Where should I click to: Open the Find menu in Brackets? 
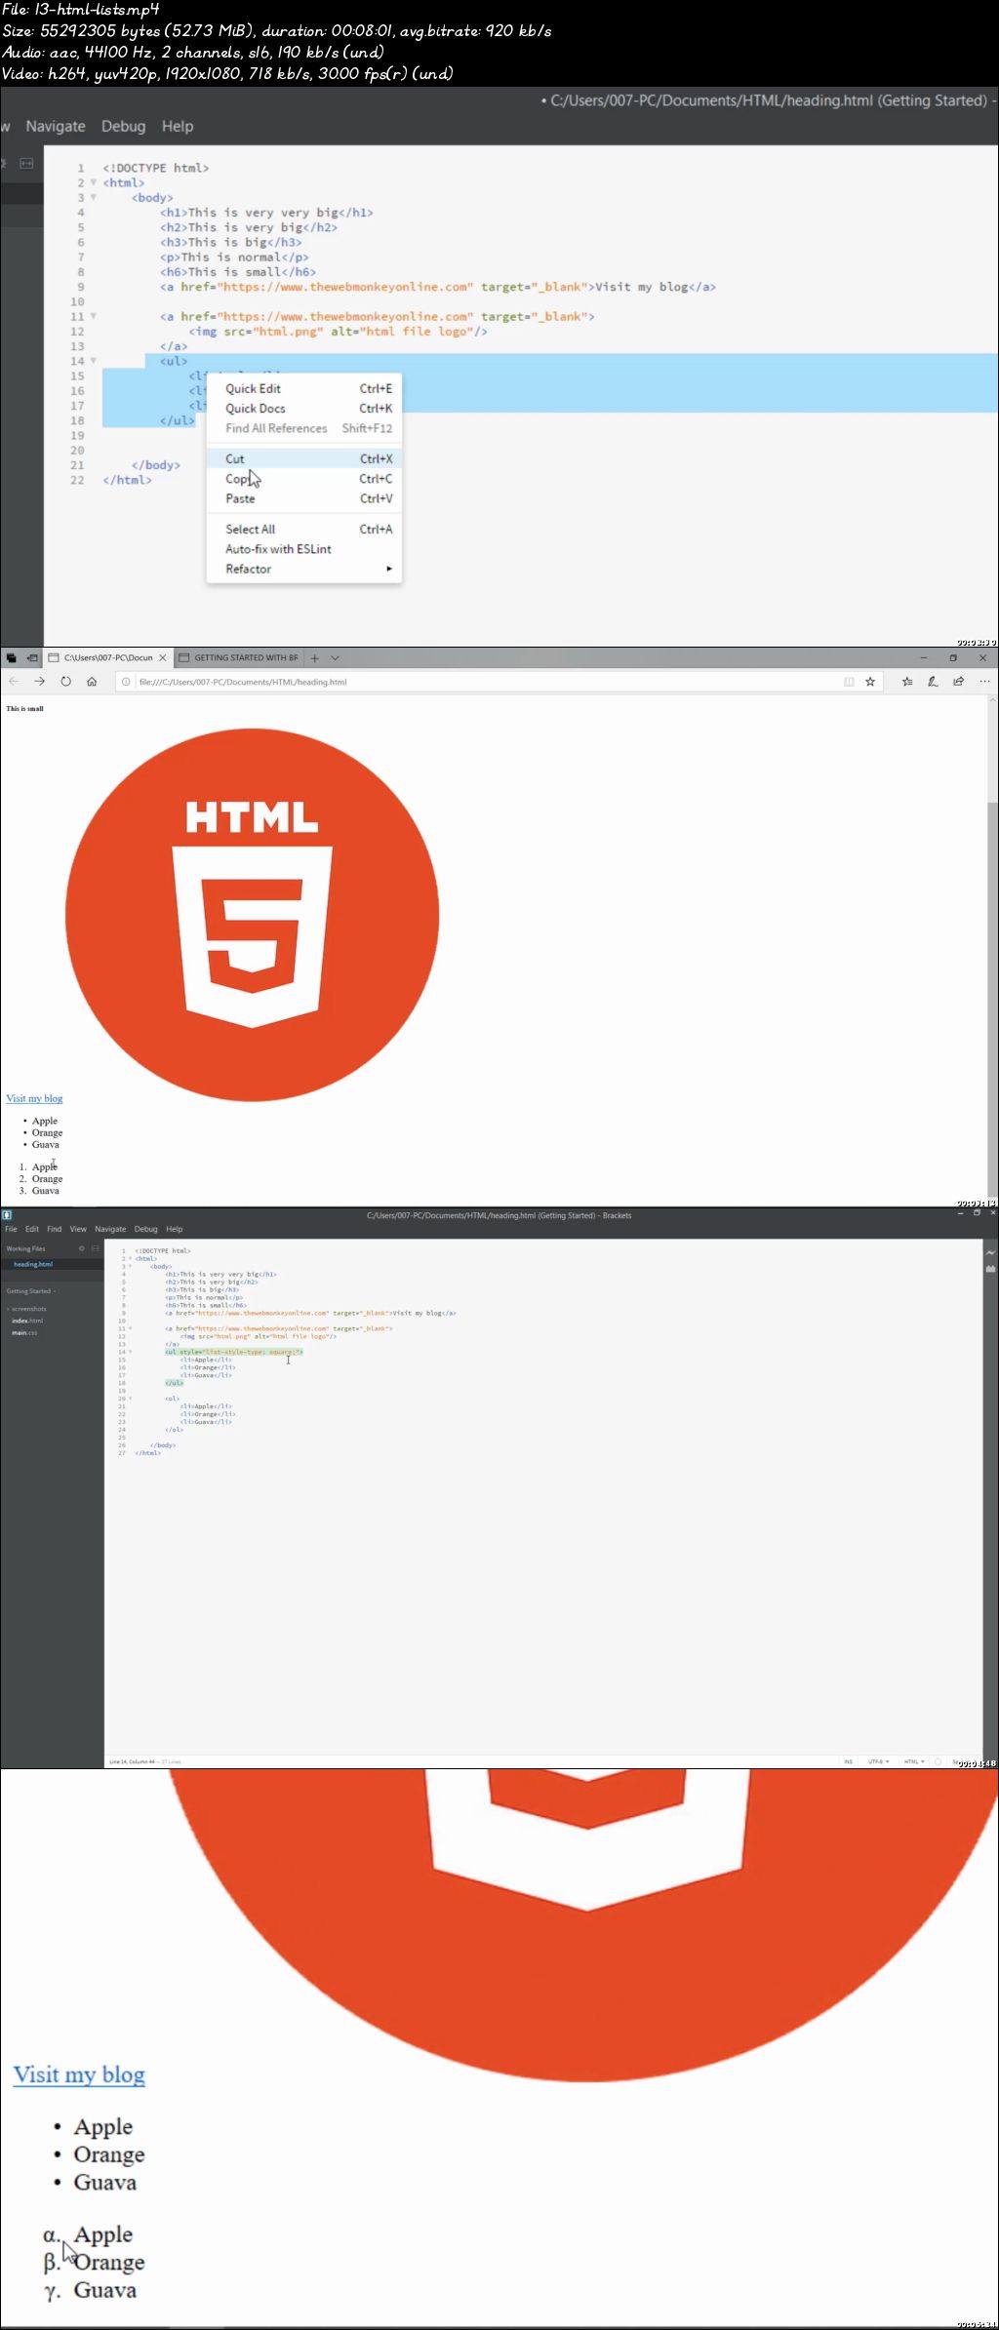pos(55,1229)
